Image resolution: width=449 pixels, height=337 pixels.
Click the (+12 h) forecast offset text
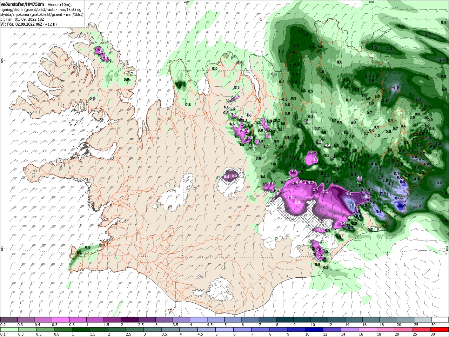click(50, 24)
